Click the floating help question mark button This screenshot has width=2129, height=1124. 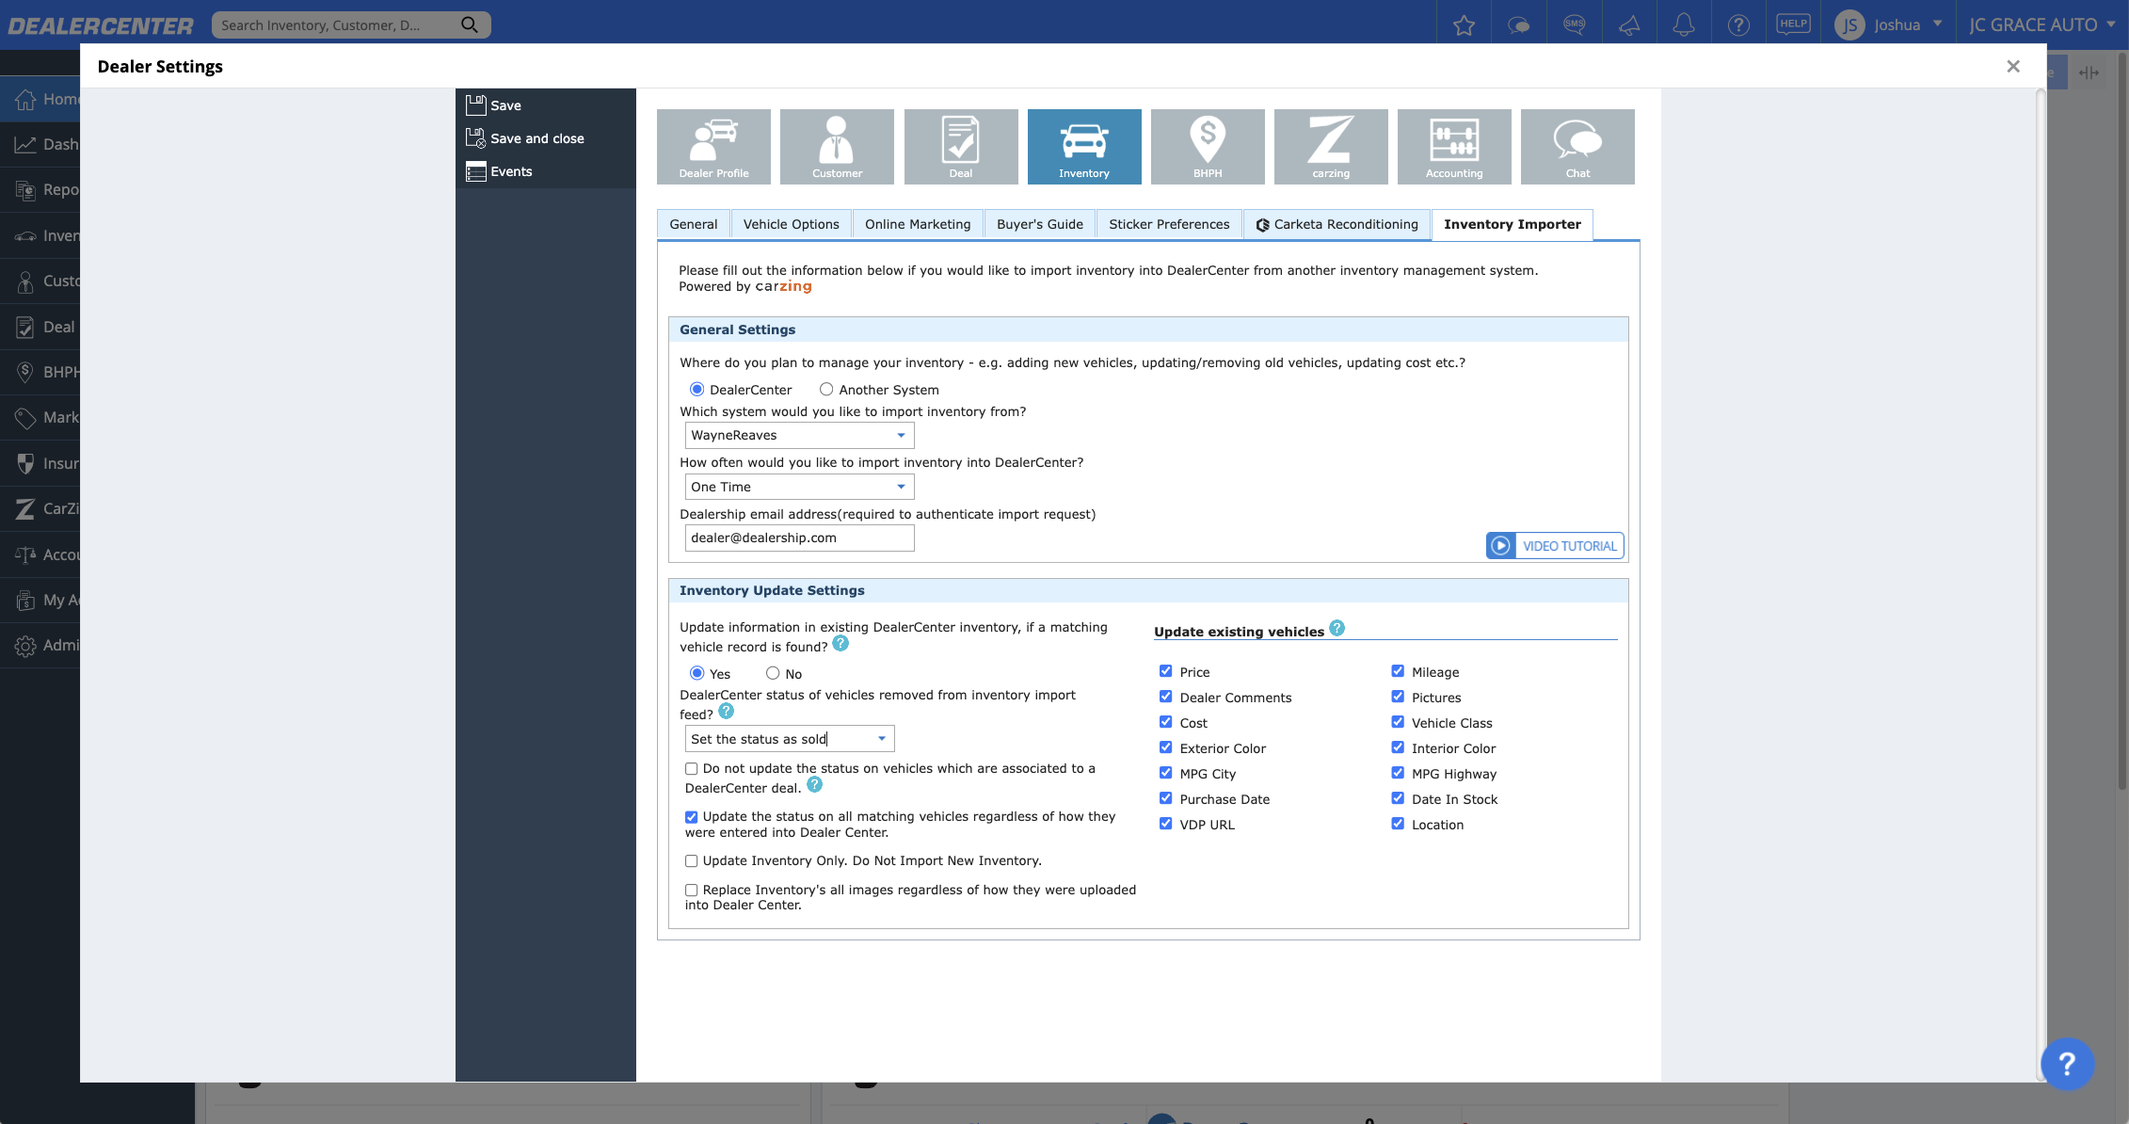point(2067,1064)
